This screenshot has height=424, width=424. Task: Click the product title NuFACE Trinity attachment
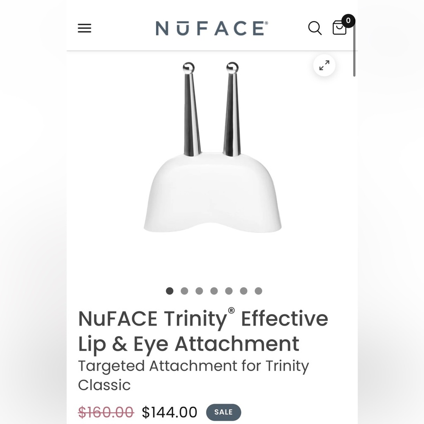pyautogui.click(x=202, y=330)
